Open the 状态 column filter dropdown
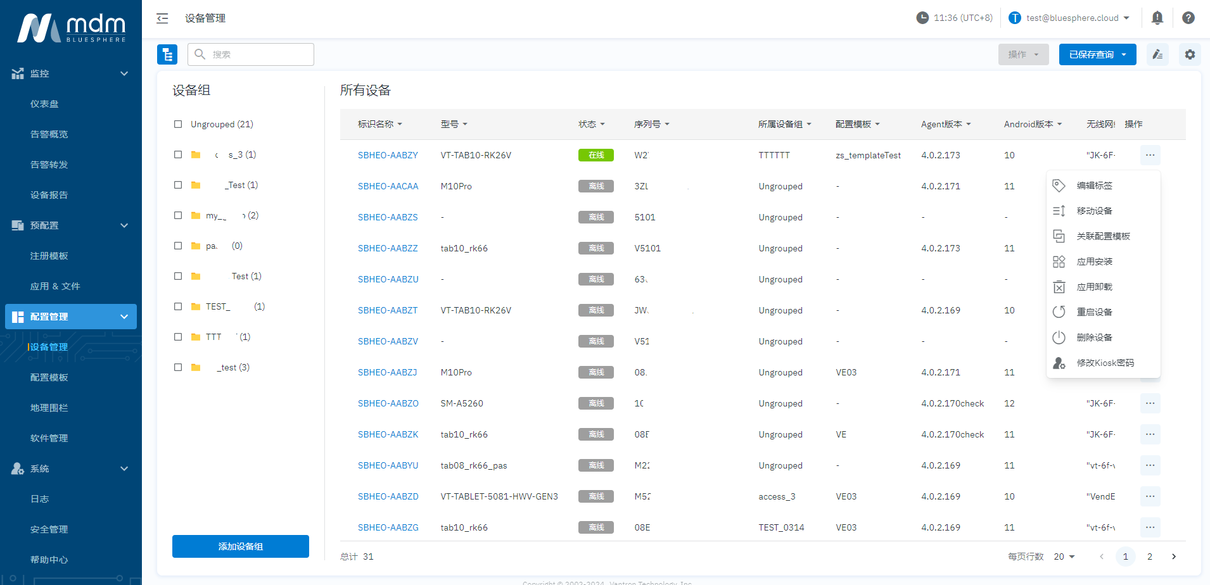This screenshot has width=1210, height=585. 591,124
